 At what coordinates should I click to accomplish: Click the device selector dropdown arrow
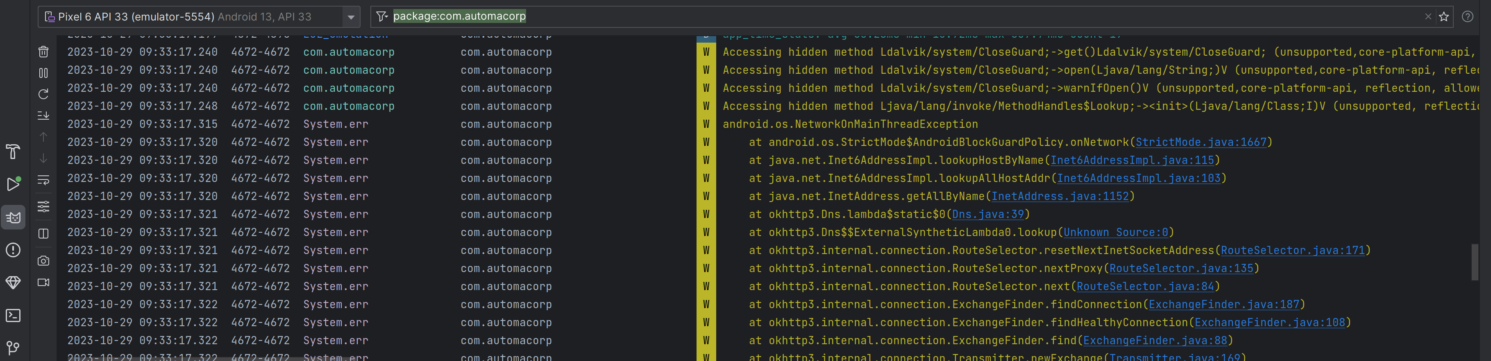[351, 17]
